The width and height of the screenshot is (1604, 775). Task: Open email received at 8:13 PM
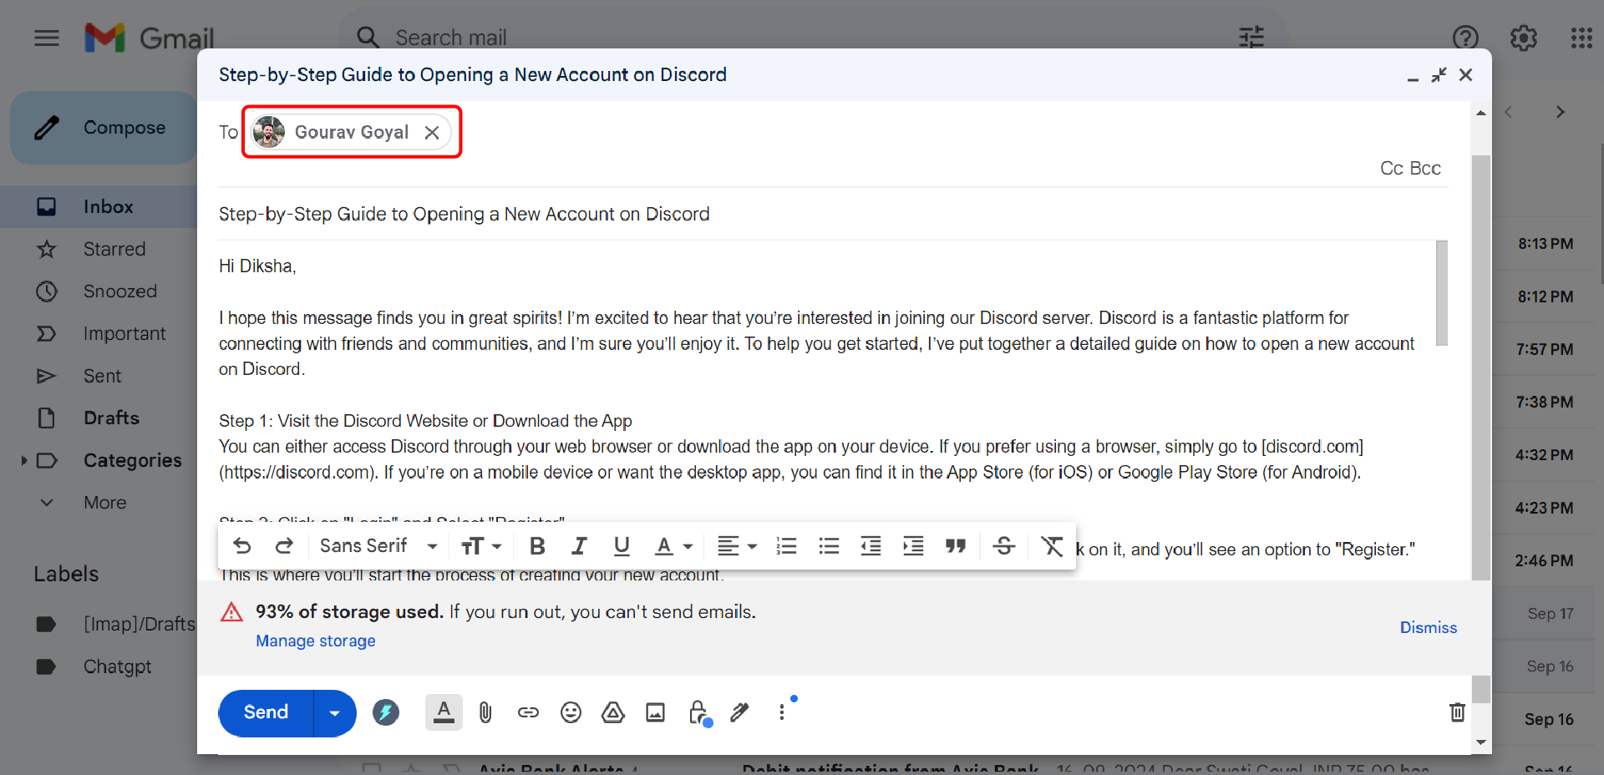pos(1546,244)
